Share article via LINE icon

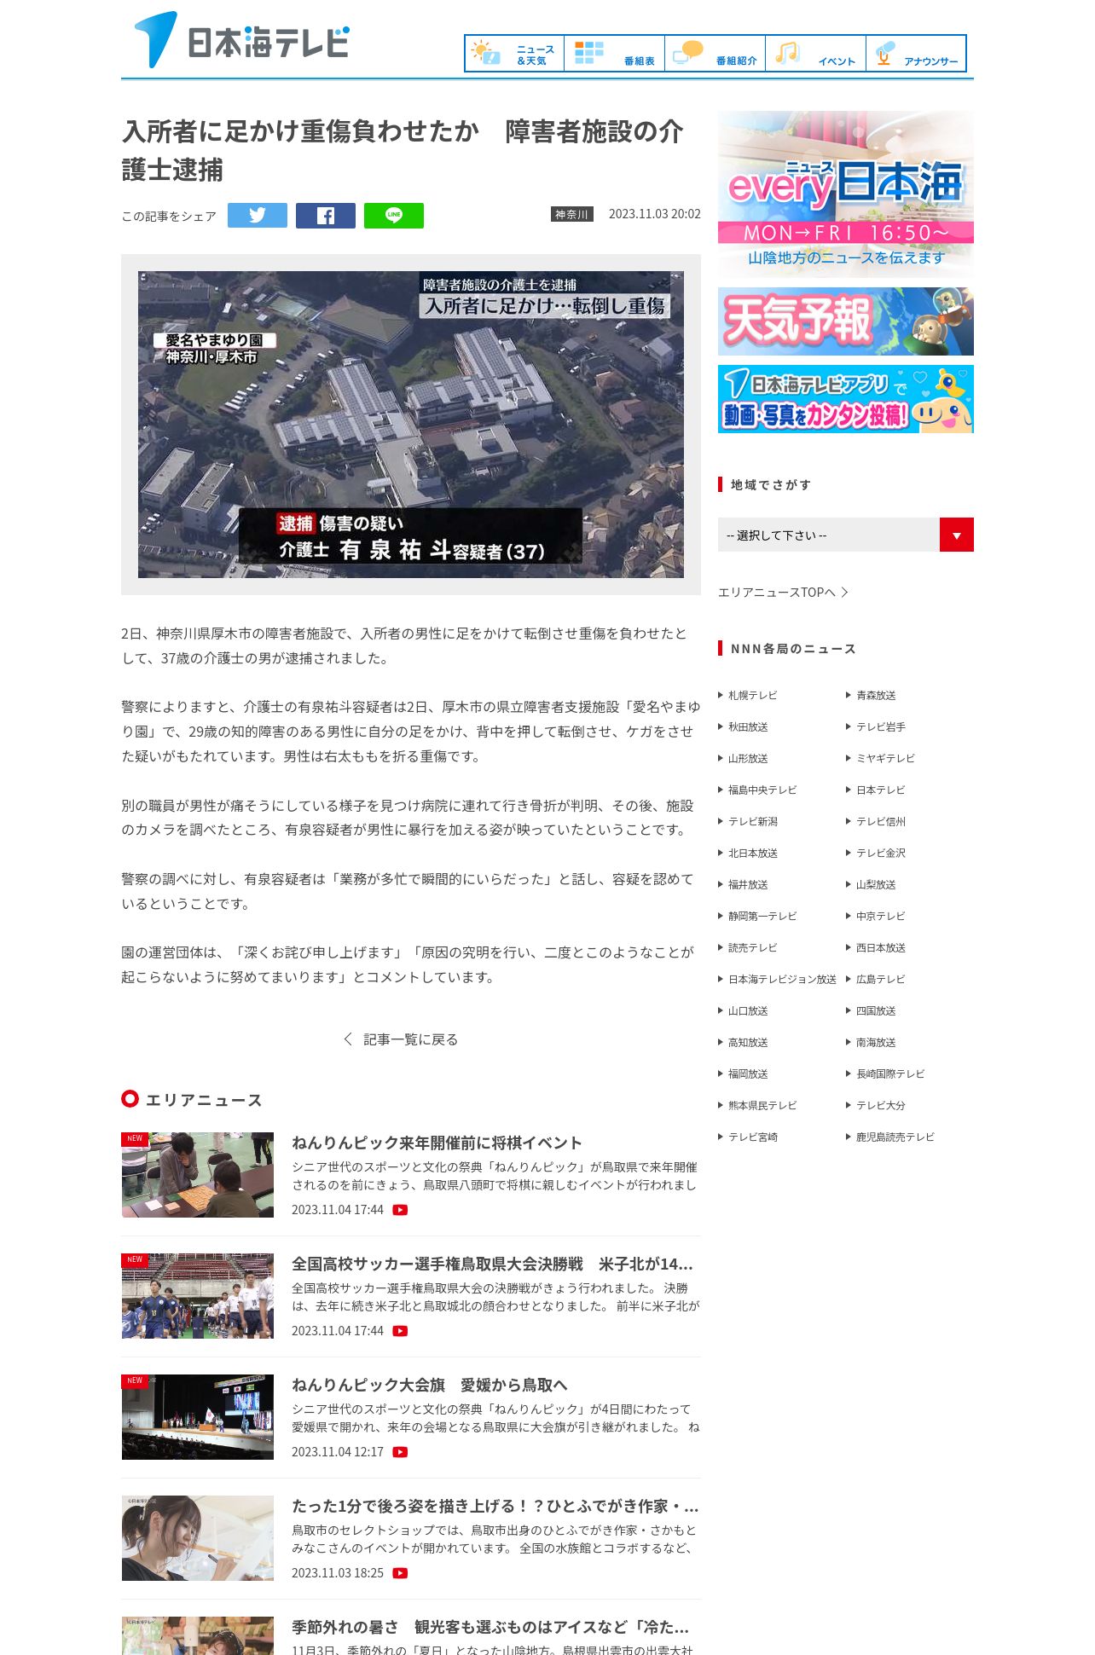click(x=394, y=216)
